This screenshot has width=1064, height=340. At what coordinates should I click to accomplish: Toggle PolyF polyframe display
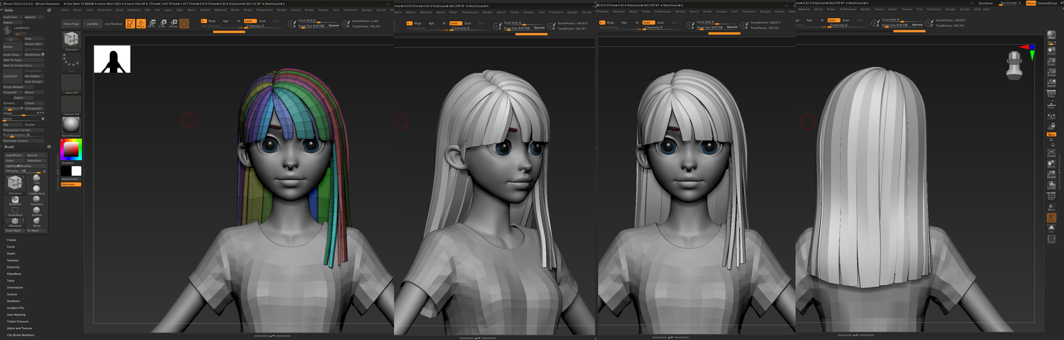click(1051, 196)
